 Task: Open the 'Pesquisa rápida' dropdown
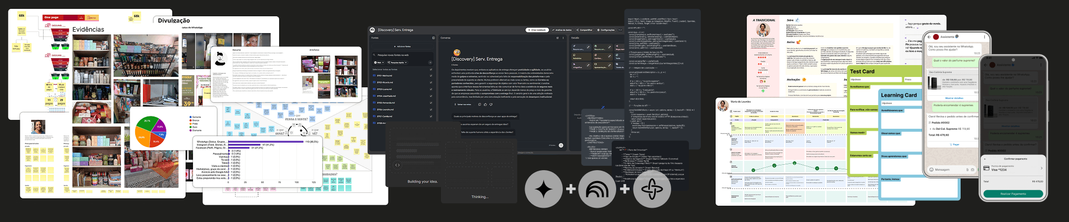click(398, 63)
